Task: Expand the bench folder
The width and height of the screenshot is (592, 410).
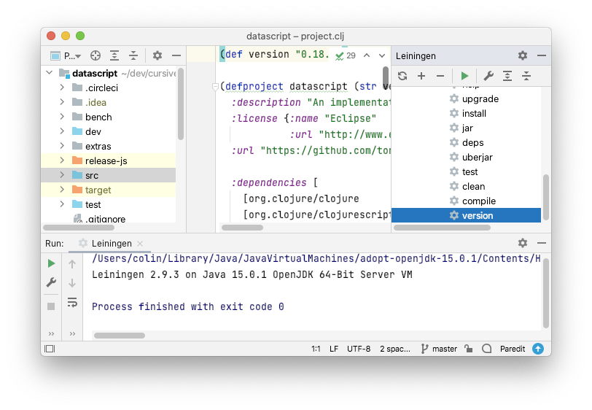Action: (x=62, y=117)
